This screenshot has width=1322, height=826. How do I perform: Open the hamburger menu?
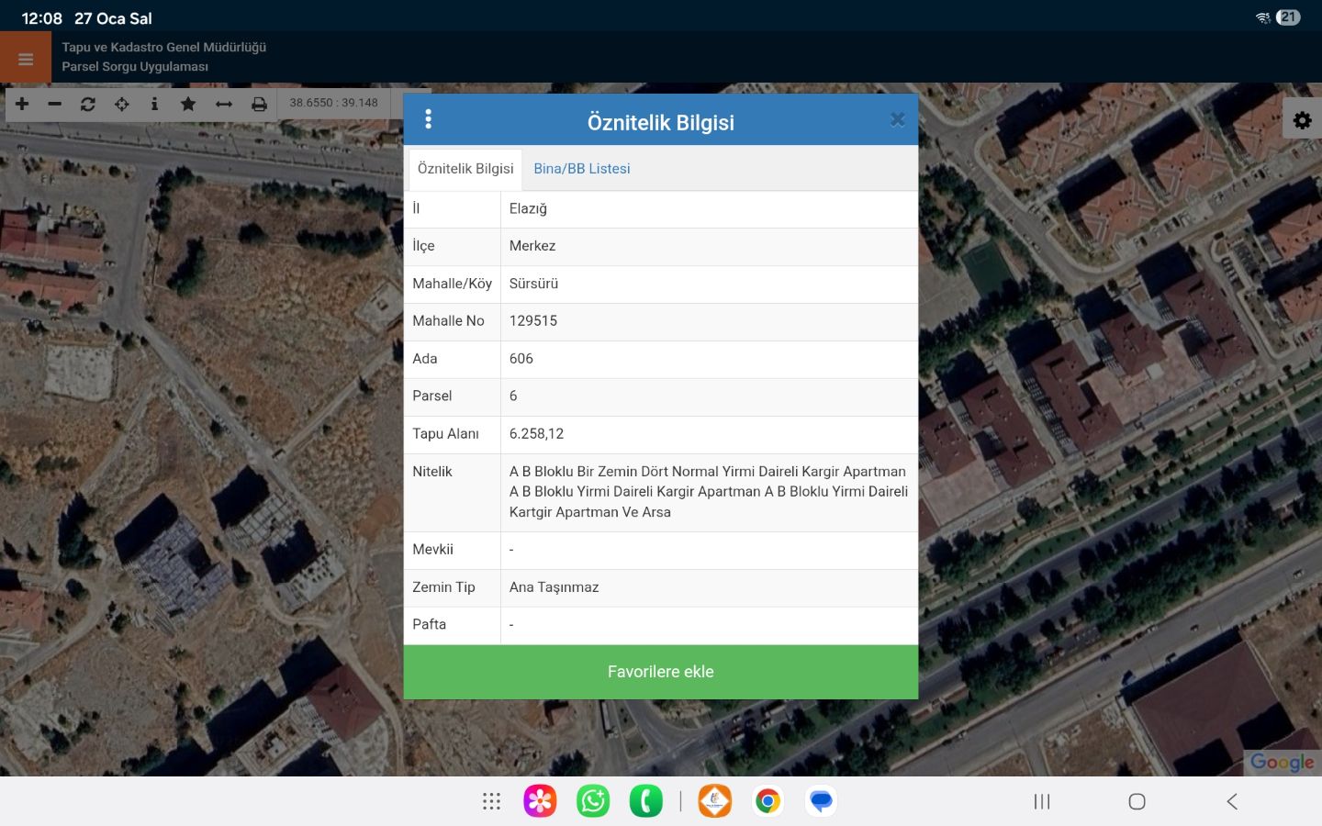tap(26, 59)
